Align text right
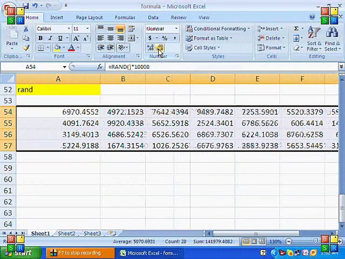 (x=120, y=38)
